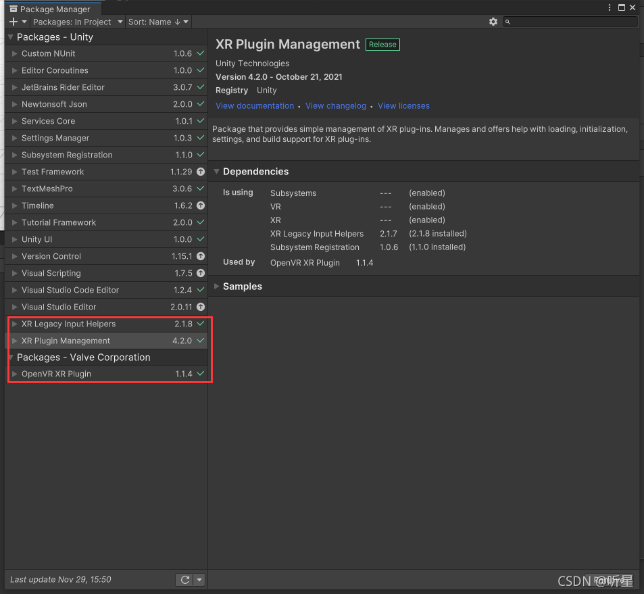The image size is (644, 594).
Task: Click XR Legacy Input Helpers dependency entry
Action: pos(317,234)
